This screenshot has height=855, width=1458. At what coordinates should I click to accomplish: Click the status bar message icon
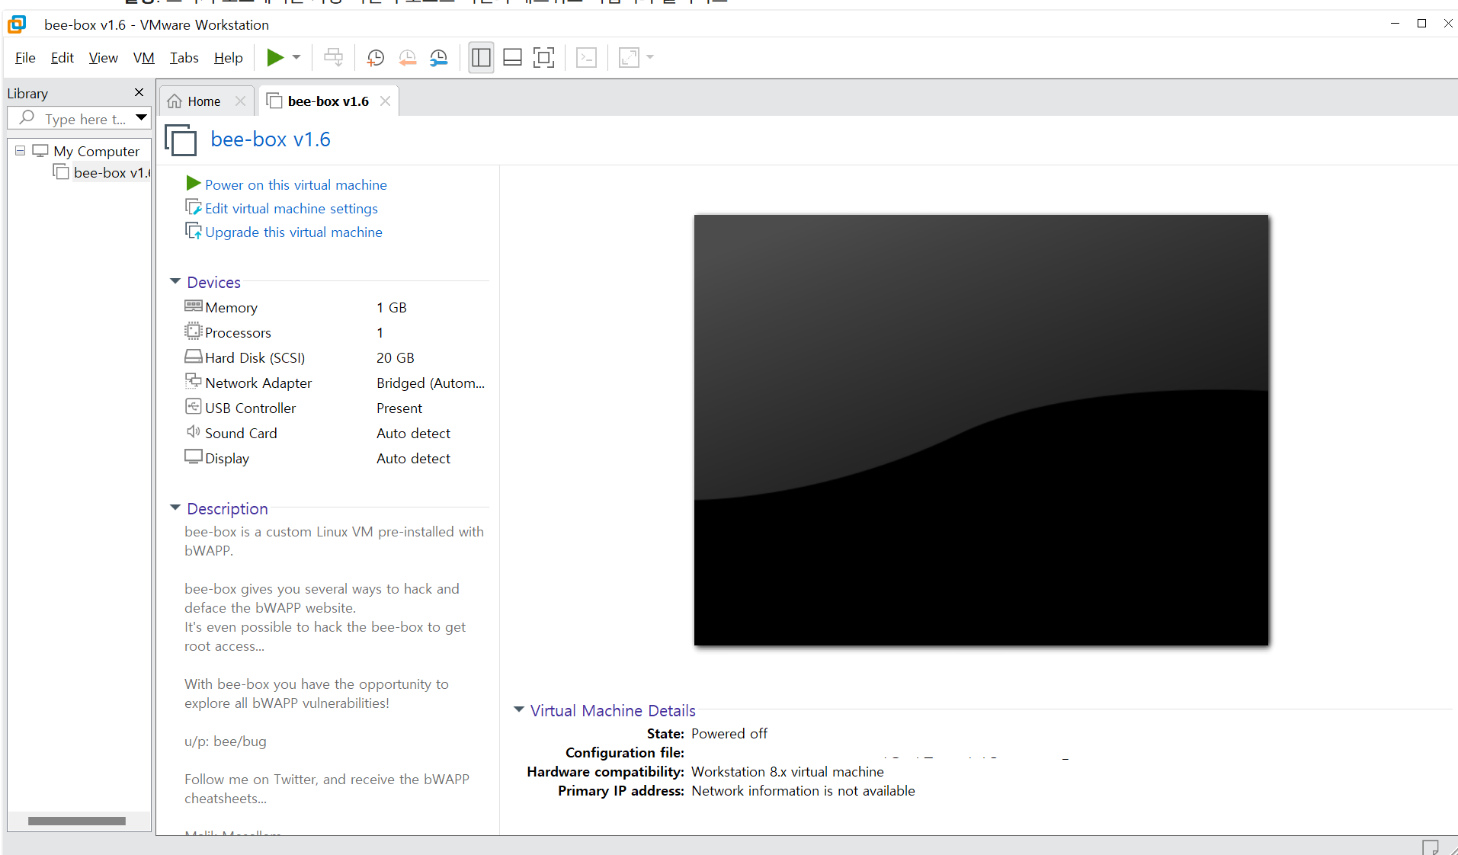tap(1431, 847)
